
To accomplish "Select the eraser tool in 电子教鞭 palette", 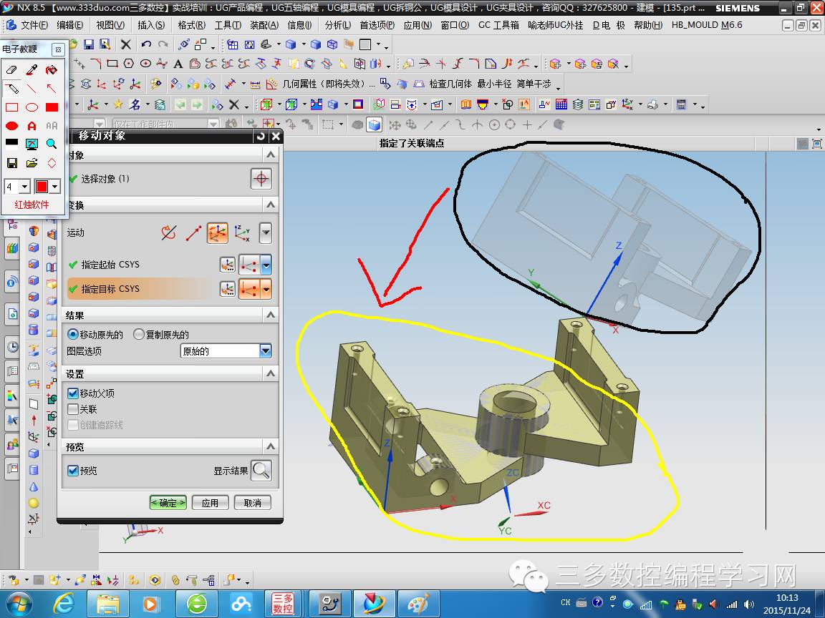I will point(11,69).
